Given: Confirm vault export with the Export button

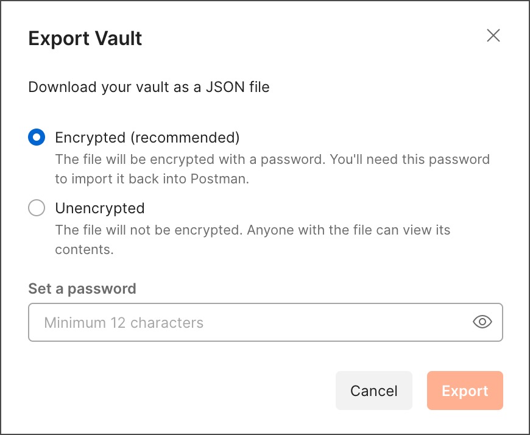Looking at the screenshot, I should 465,391.
